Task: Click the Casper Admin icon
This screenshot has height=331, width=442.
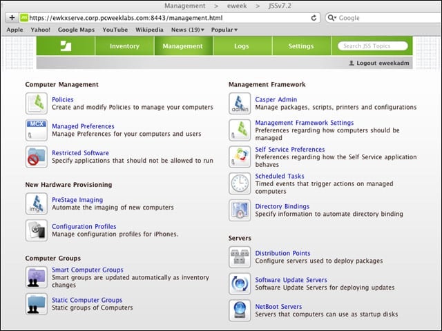Action: (240, 103)
